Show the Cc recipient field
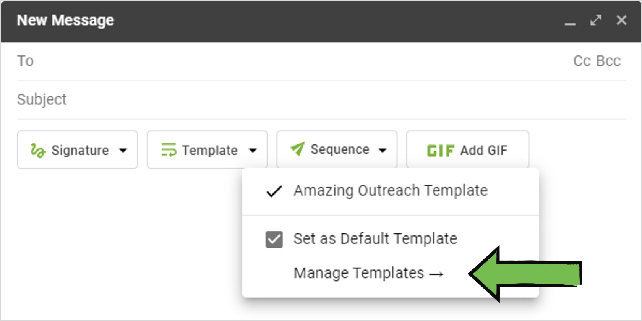 coord(582,61)
